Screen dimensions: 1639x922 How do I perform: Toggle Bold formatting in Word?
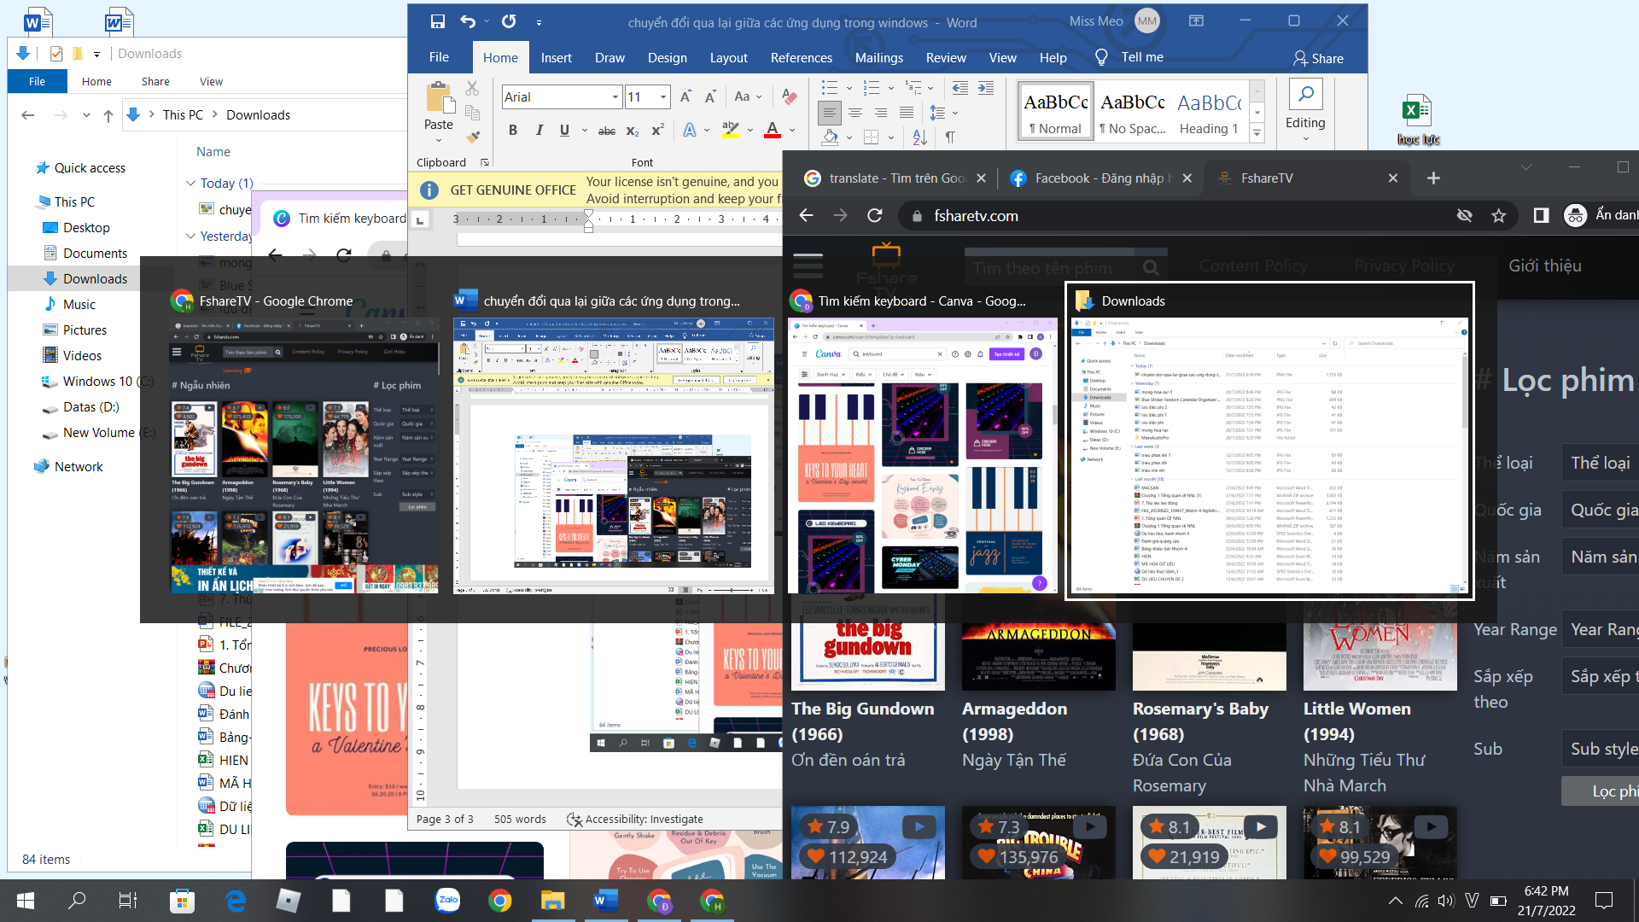click(x=512, y=131)
